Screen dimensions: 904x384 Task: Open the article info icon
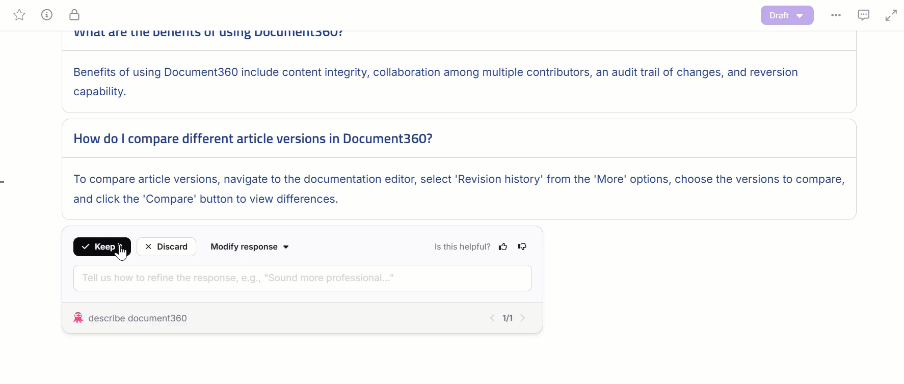47,15
